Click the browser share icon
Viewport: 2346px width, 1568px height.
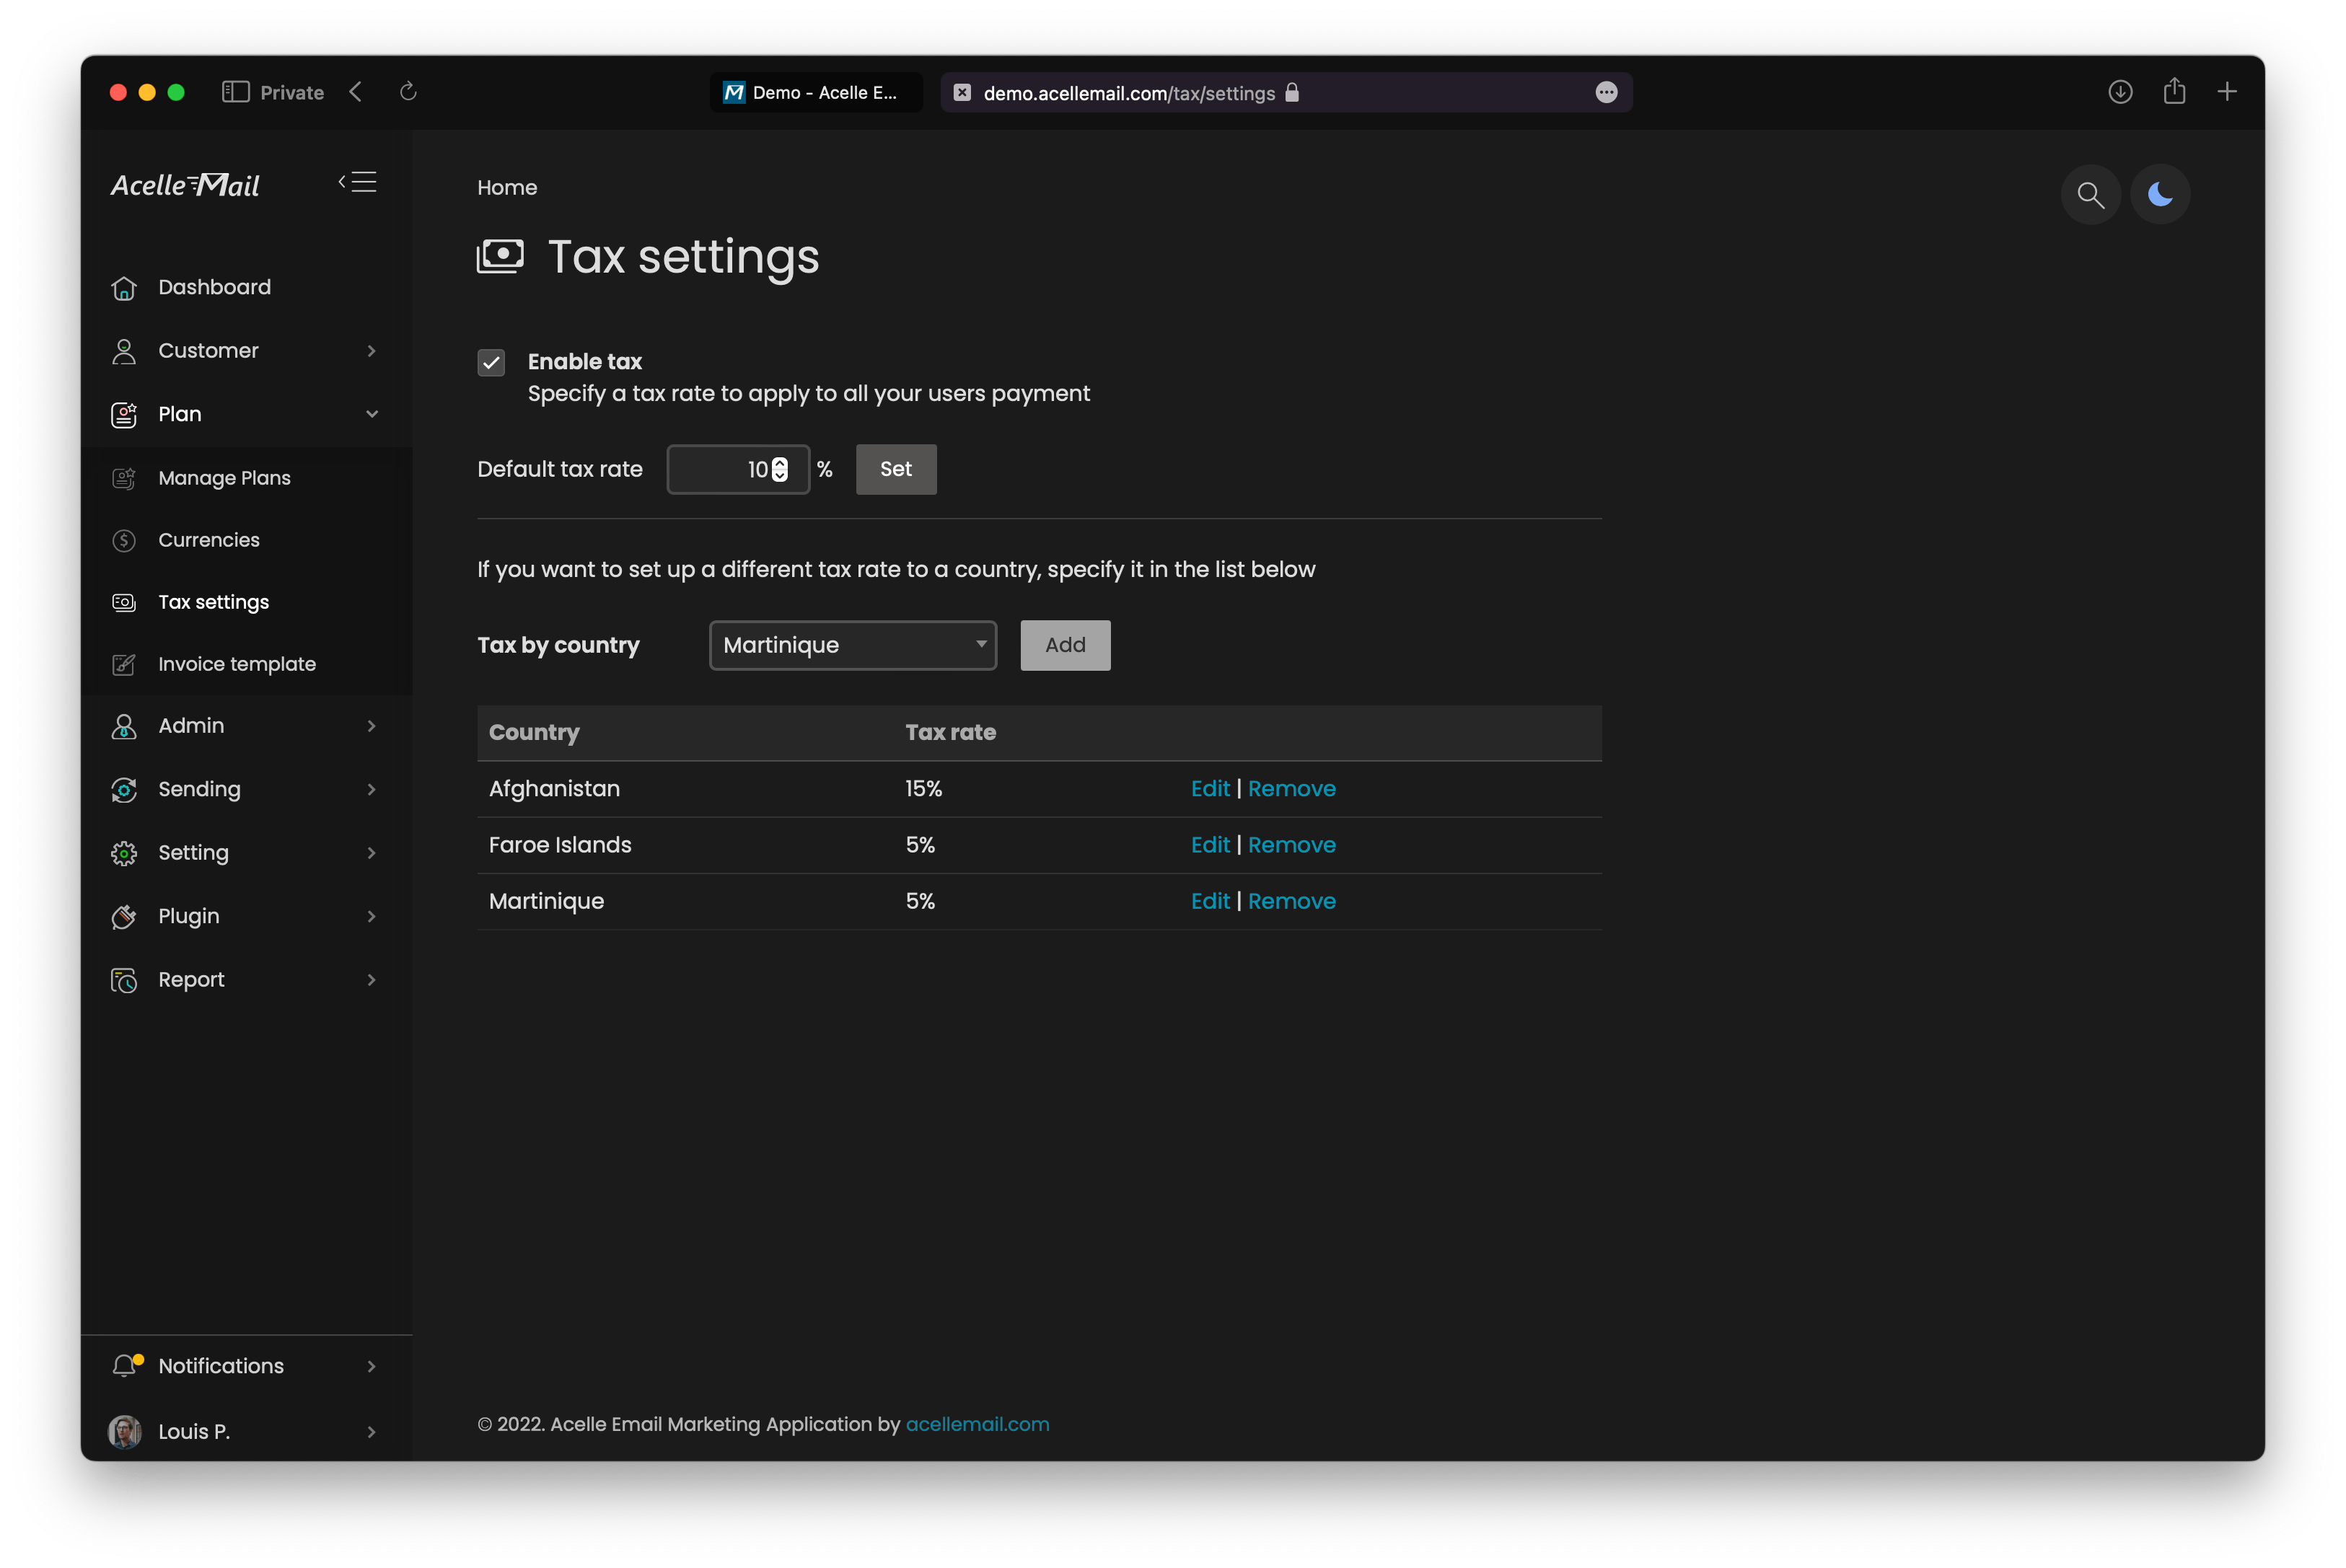2174,91
